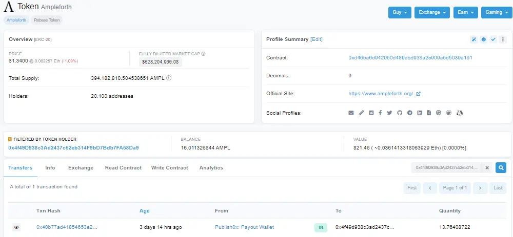Open the Facebook social profile icon
The image size is (513, 237).
[380, 113]
